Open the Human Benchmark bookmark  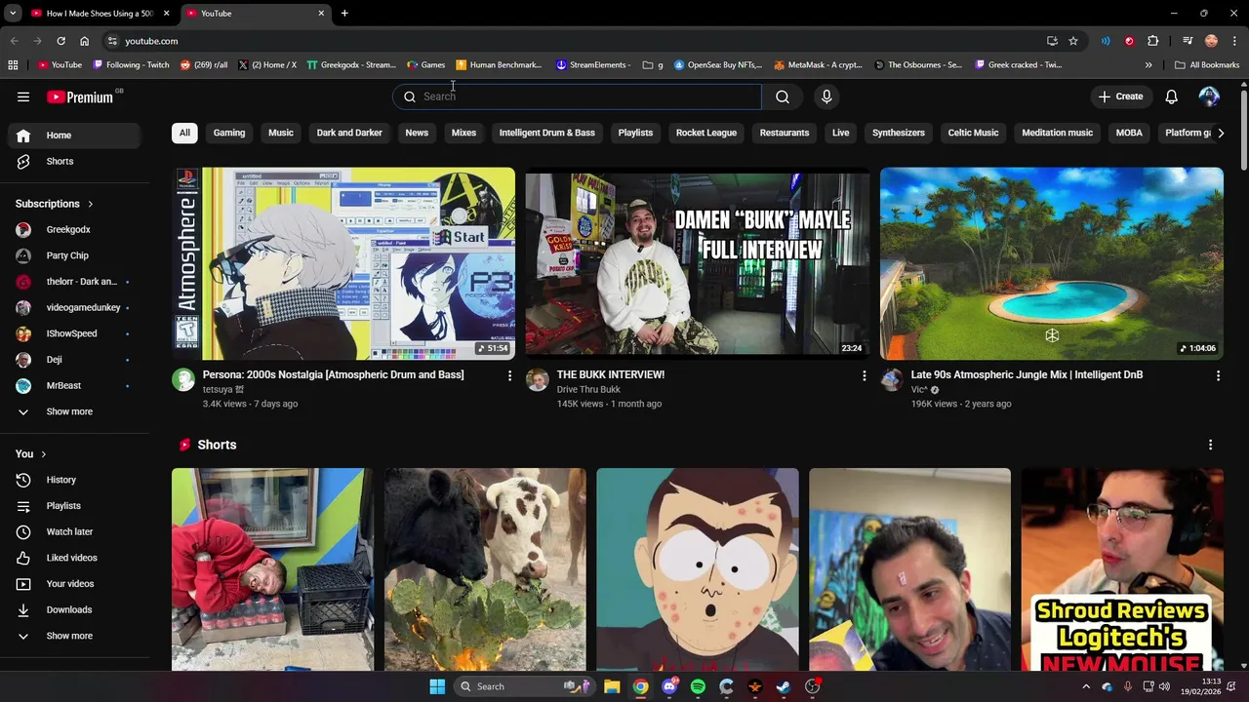[x=499, y=65]
